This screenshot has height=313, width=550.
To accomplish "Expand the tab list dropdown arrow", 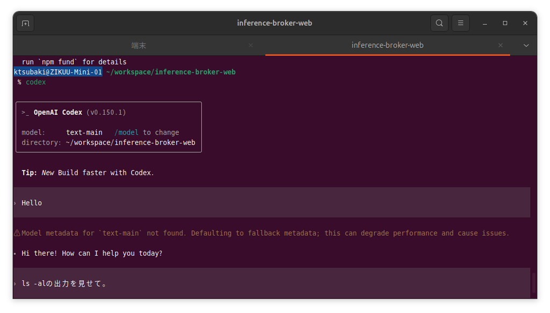I will click(526, 46).
